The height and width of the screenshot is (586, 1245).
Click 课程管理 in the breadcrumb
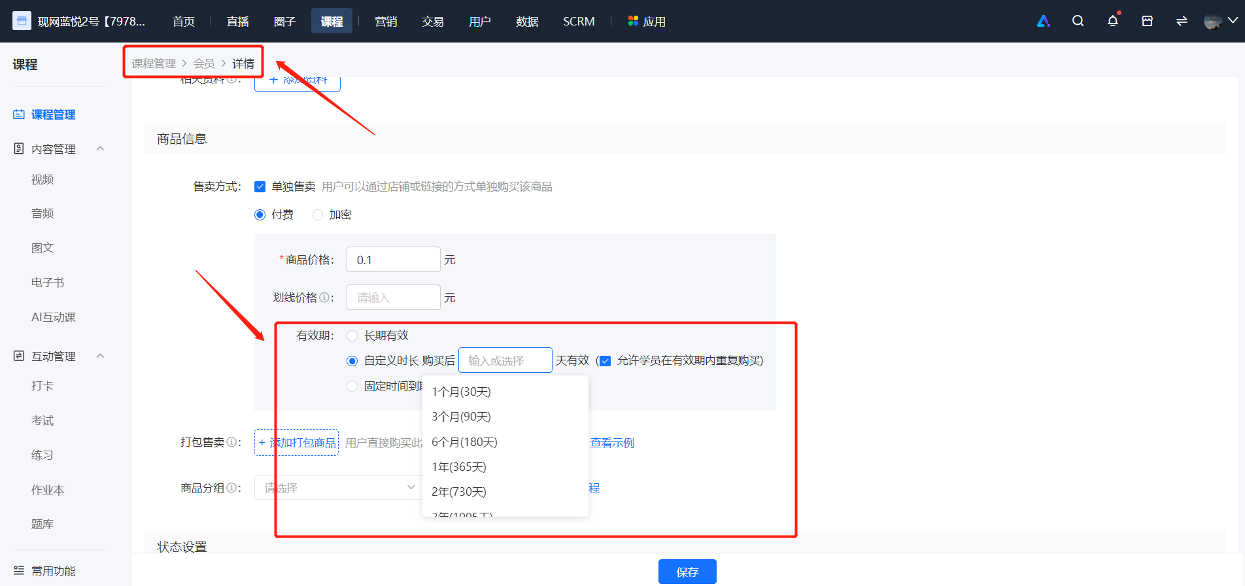154,63
